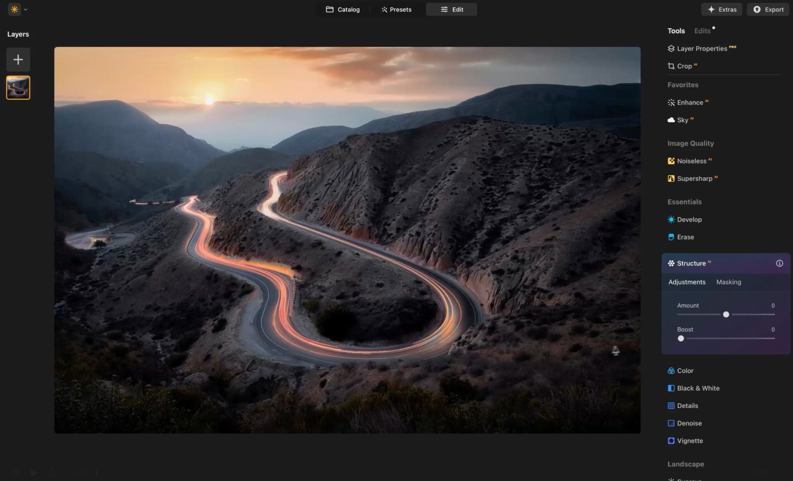Click the Favorites section heading

point(683,85)
